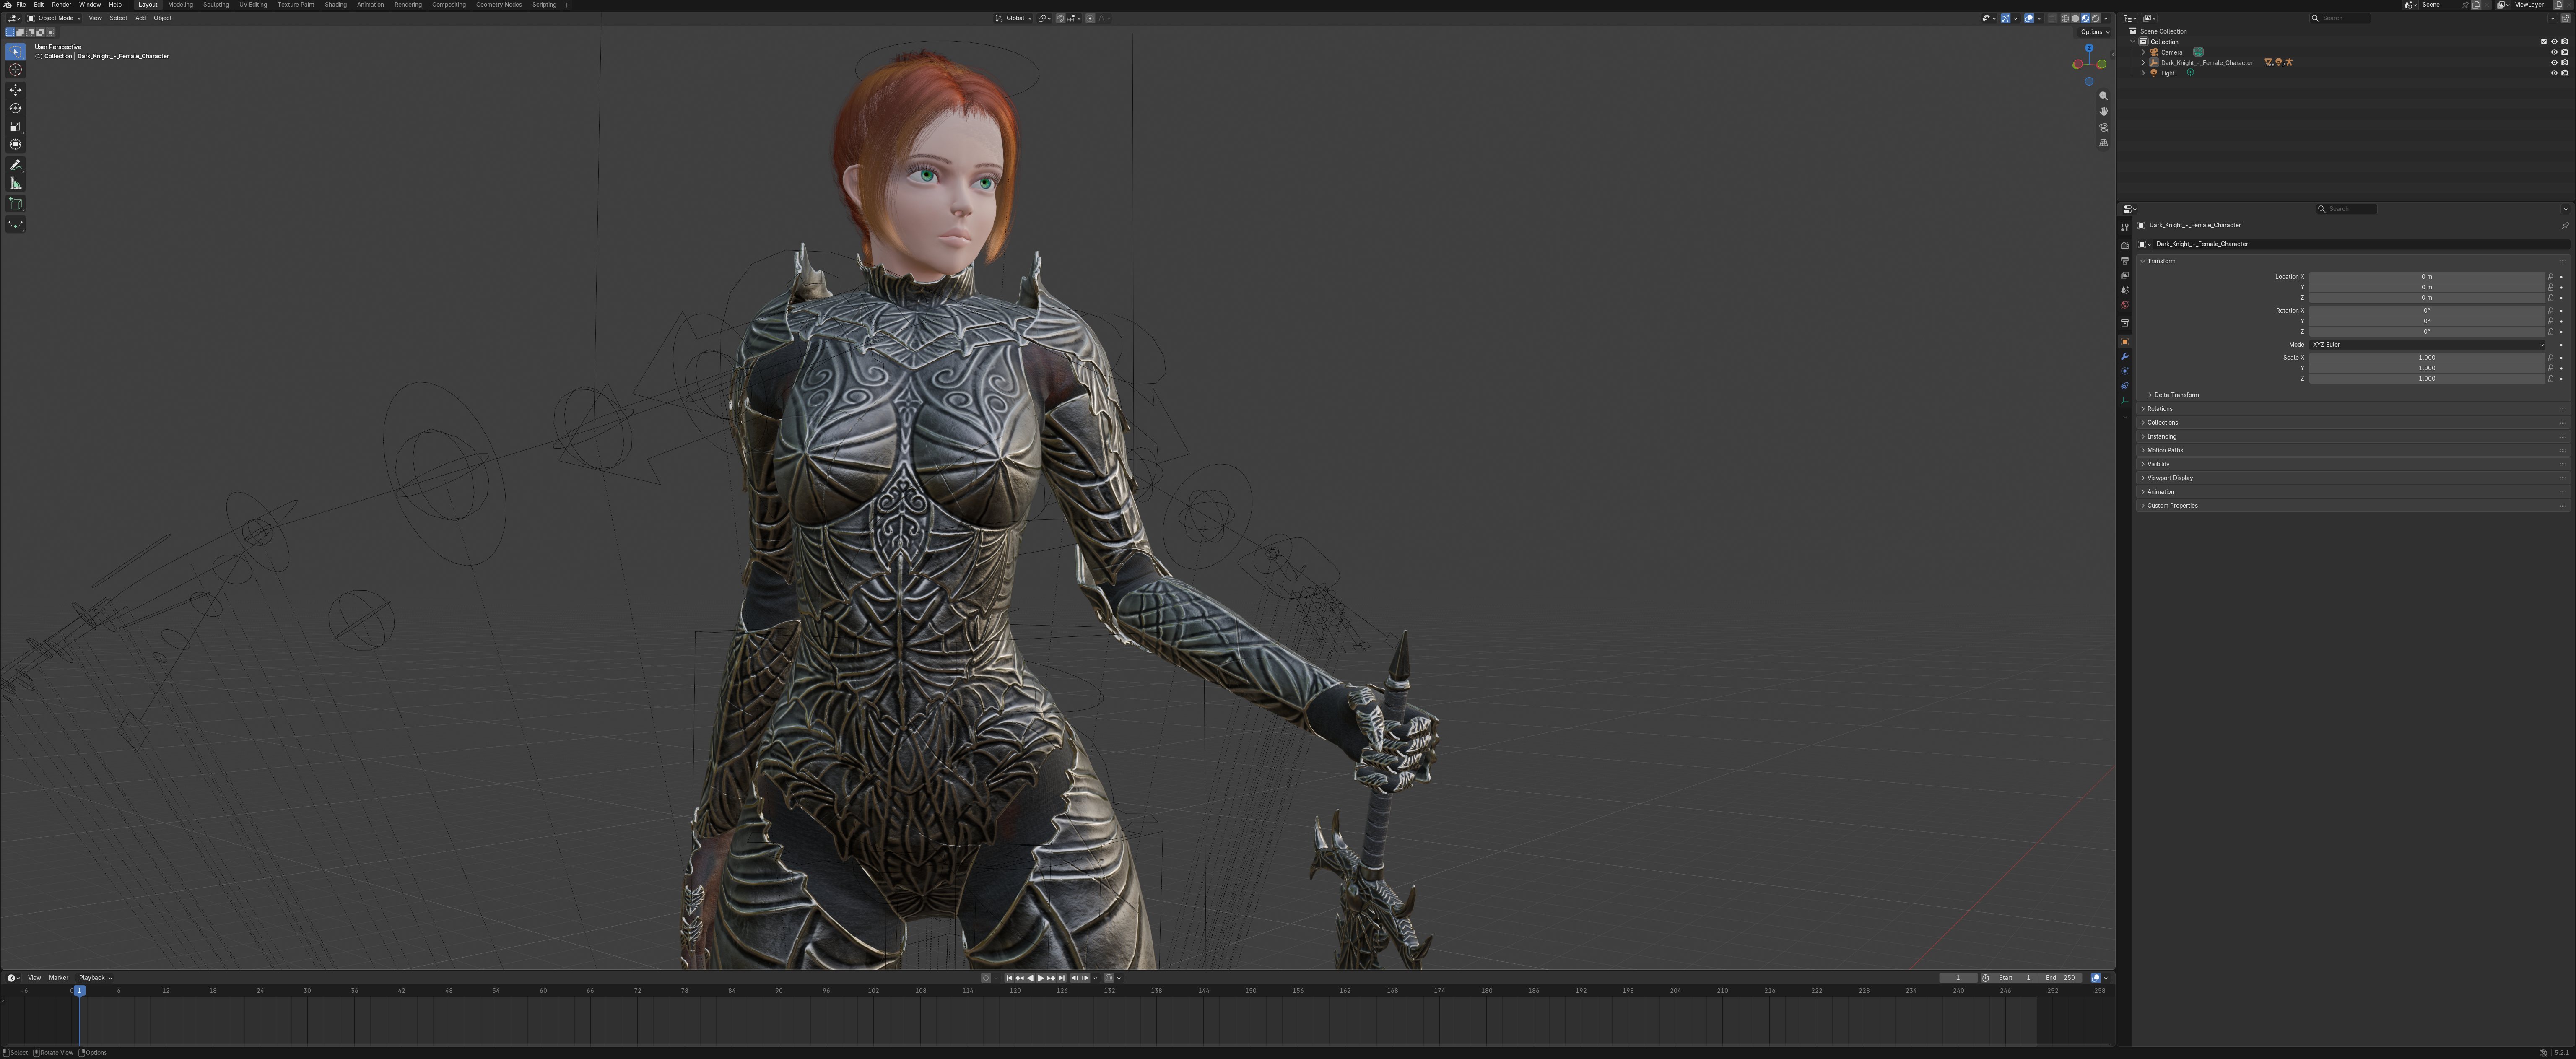
Task: Switch to orthographic view grid icon
Action: 2103,143
